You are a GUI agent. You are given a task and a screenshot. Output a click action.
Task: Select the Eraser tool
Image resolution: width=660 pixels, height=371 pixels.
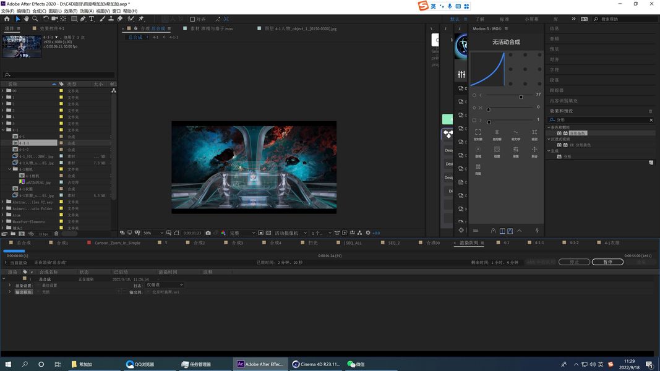(x=120, y=19)
